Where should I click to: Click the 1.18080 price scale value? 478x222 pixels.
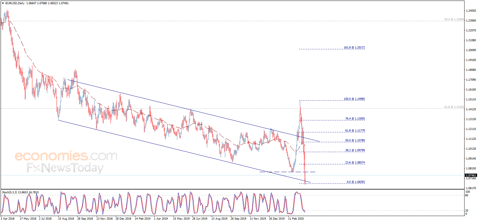[471, 70]
